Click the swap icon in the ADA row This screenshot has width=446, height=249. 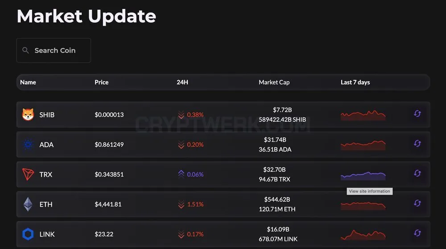(x=417, y=144)
